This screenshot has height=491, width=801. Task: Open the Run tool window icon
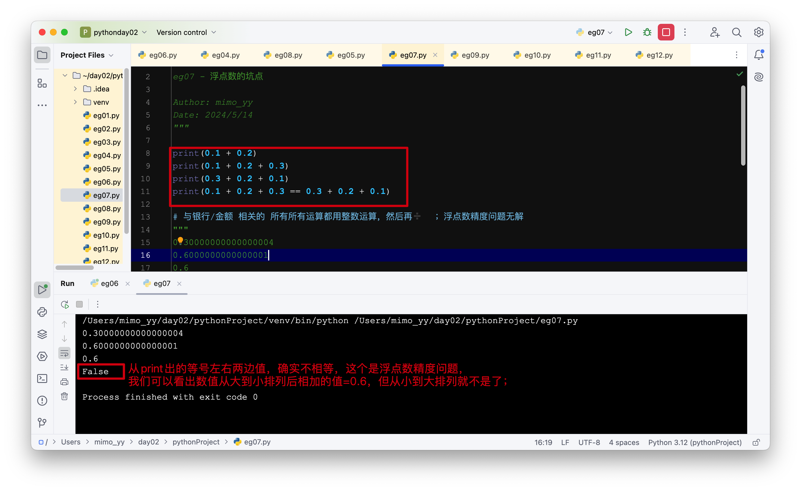coord(42,290)
